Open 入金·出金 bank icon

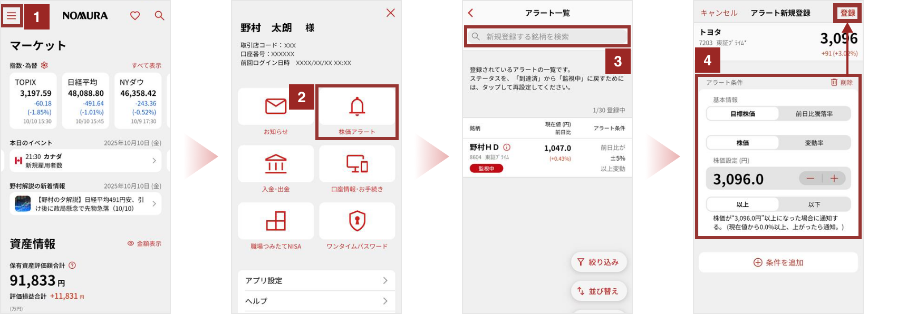click(276, 164)
